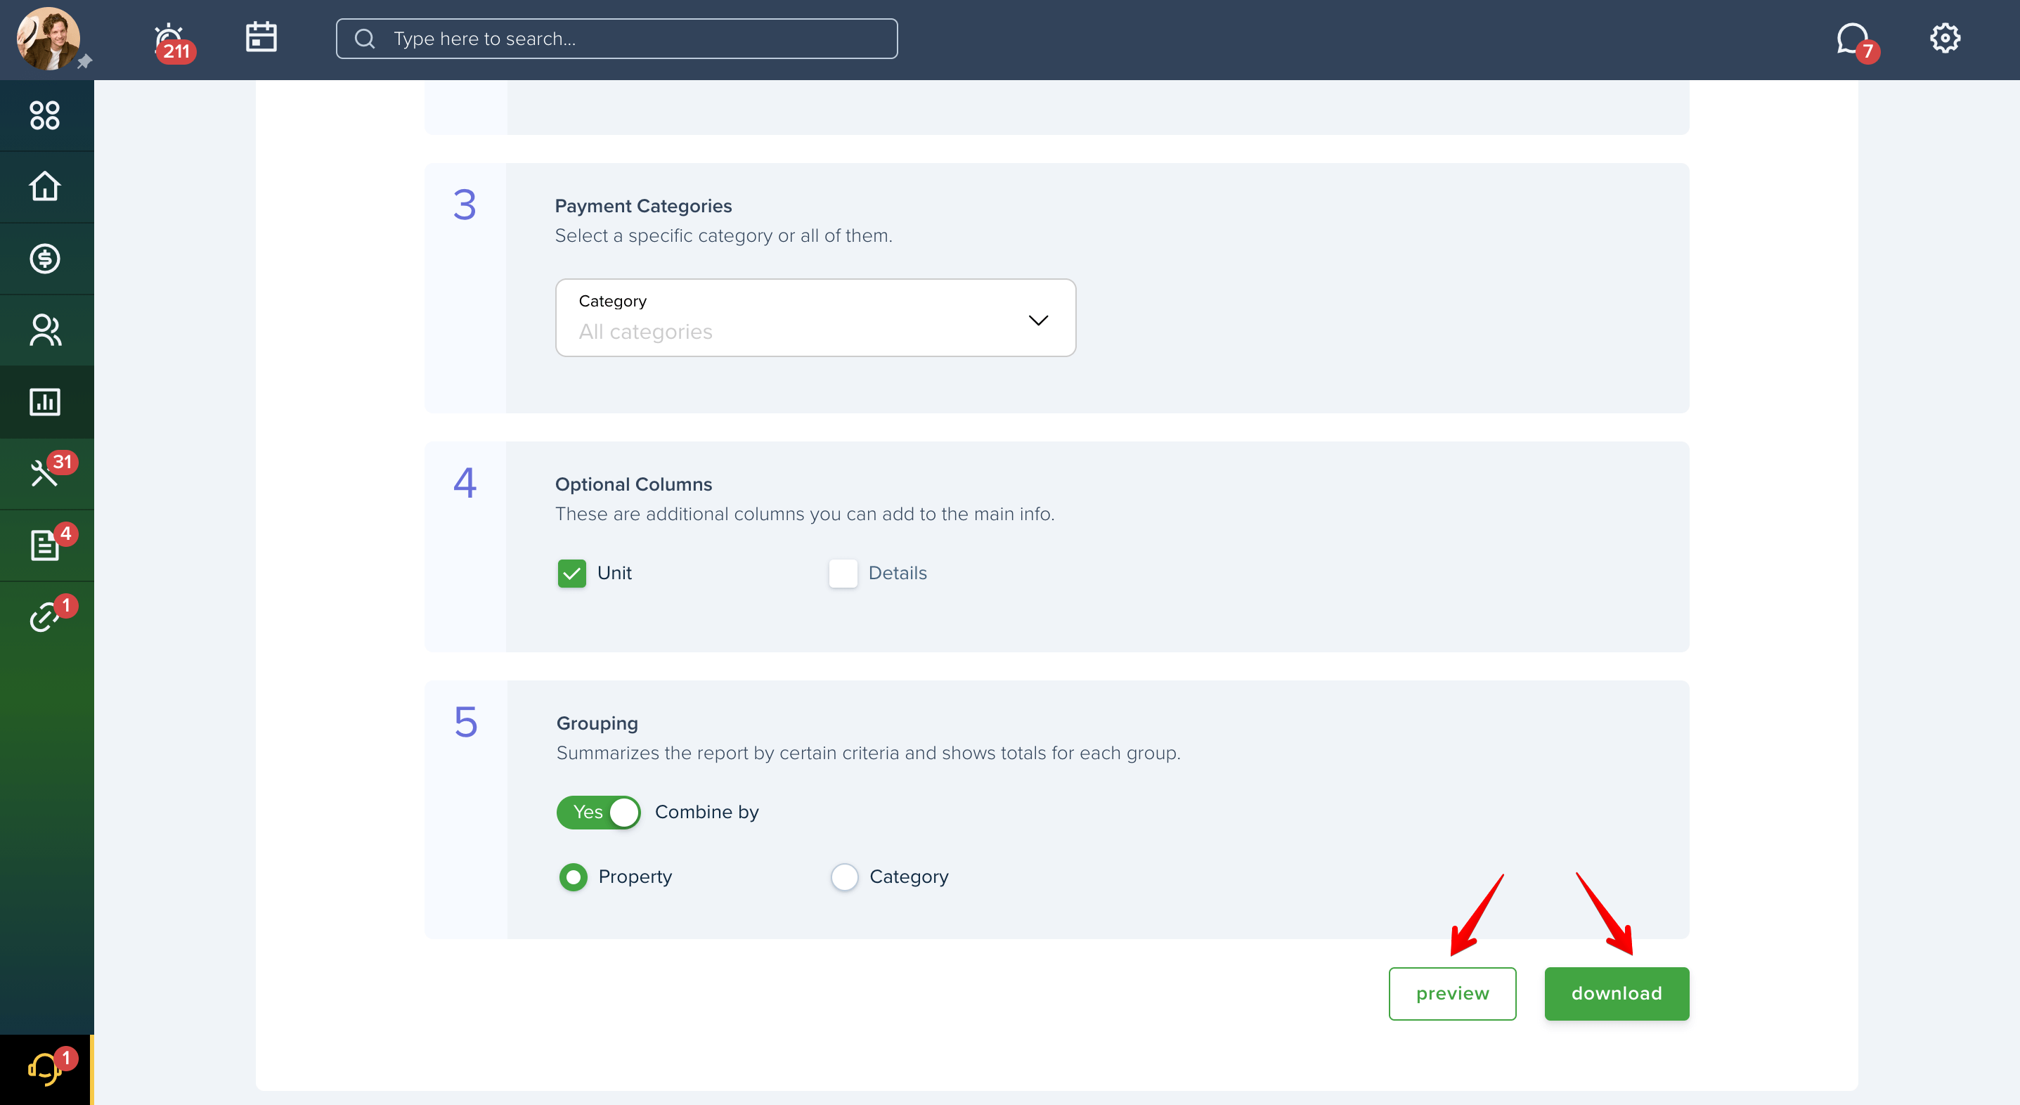Uncheck the Unit checkbox
This screenshot has height=1105, width=2020.
coord(571,574)
